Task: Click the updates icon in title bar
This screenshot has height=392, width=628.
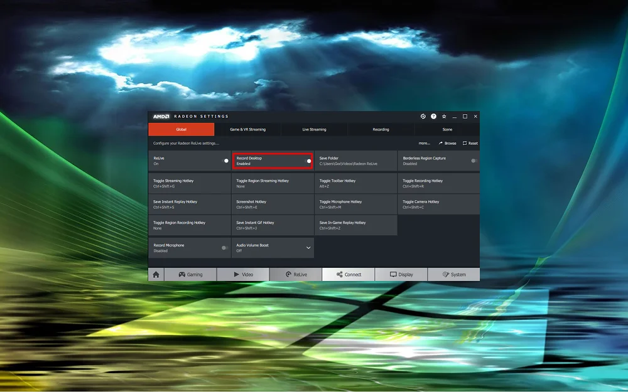Action: click(x=422, y=116)
